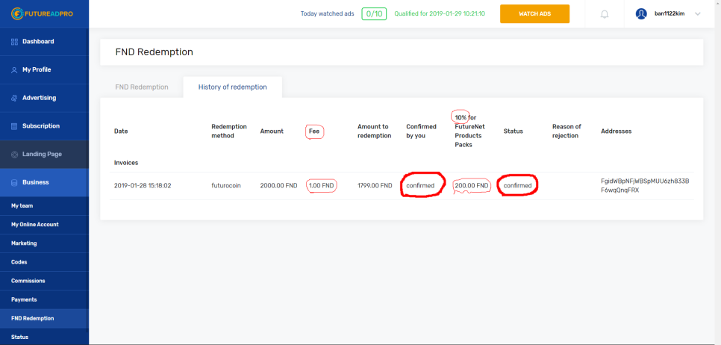The width and height of the screenshot is (721, 345).
Task: Click the Business sidebar icon
Action: click(x=14, y=182)
